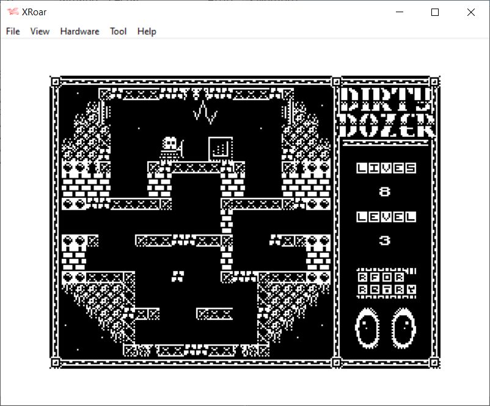Open the Help menu
The image size is (490, 406).
coord(147,31)
